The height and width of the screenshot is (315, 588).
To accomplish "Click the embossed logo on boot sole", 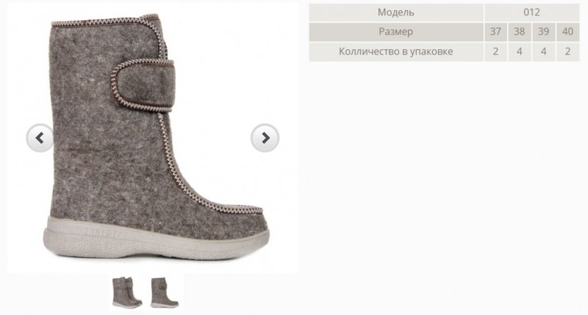I will [x=102, y=232].
